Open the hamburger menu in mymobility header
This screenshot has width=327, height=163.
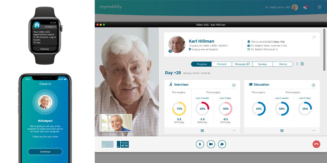(x=320, y=7)
